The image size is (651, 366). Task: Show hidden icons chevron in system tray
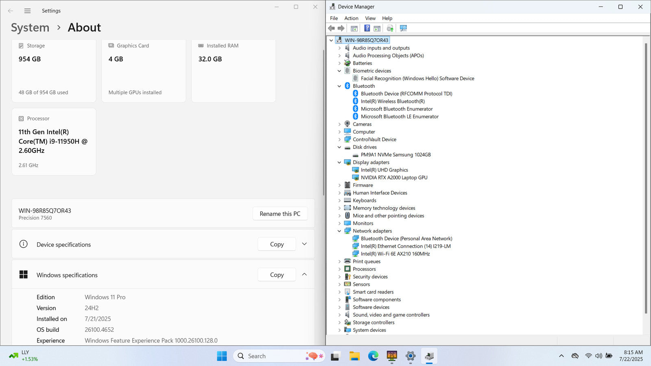click(561, 356)
